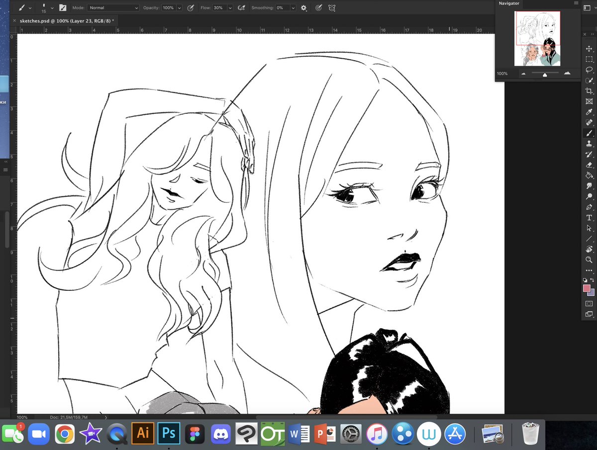
Task: Click the Navigator 100% zoom field
Action: click(x=502, y=74)
